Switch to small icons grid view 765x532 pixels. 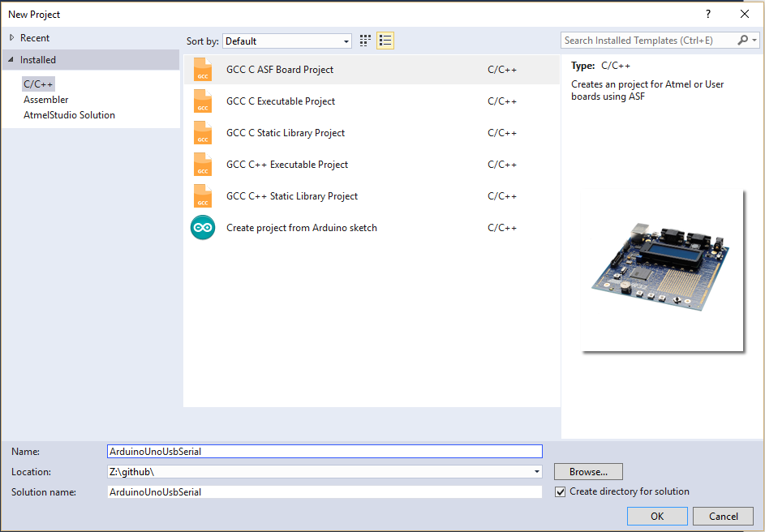point(365,41)
